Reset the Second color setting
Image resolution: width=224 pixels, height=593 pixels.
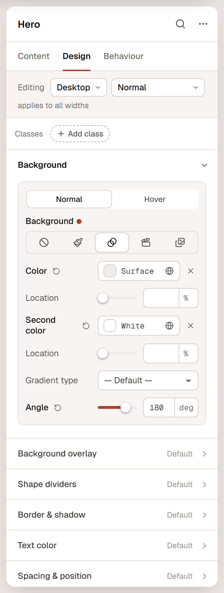[86, 326]
